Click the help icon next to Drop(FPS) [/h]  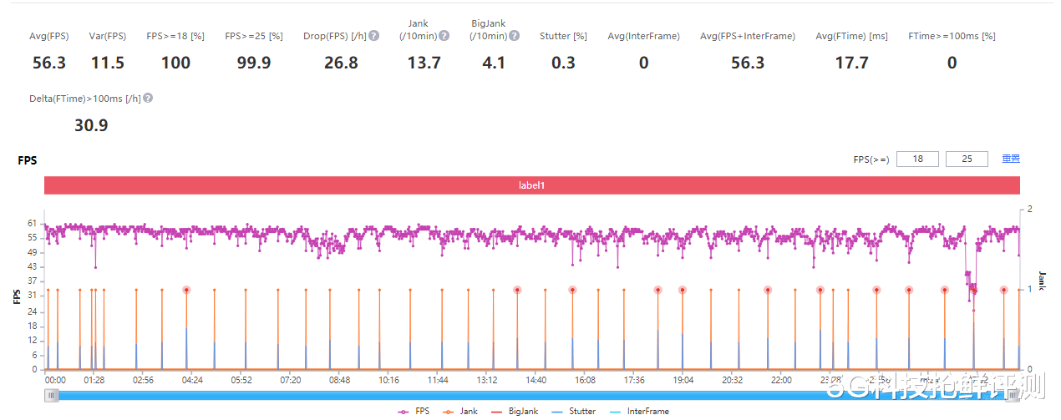click(x=374, y=36)
